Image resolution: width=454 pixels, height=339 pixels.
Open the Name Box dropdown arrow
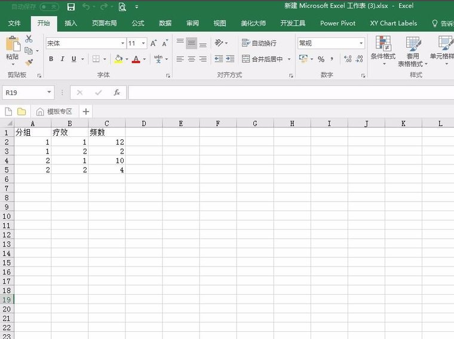tap(50, 93)
